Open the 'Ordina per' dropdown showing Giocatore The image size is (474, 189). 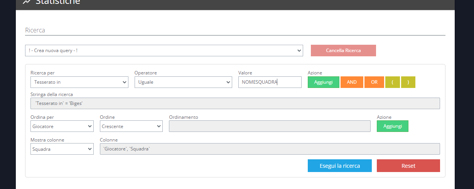point(62,126)
